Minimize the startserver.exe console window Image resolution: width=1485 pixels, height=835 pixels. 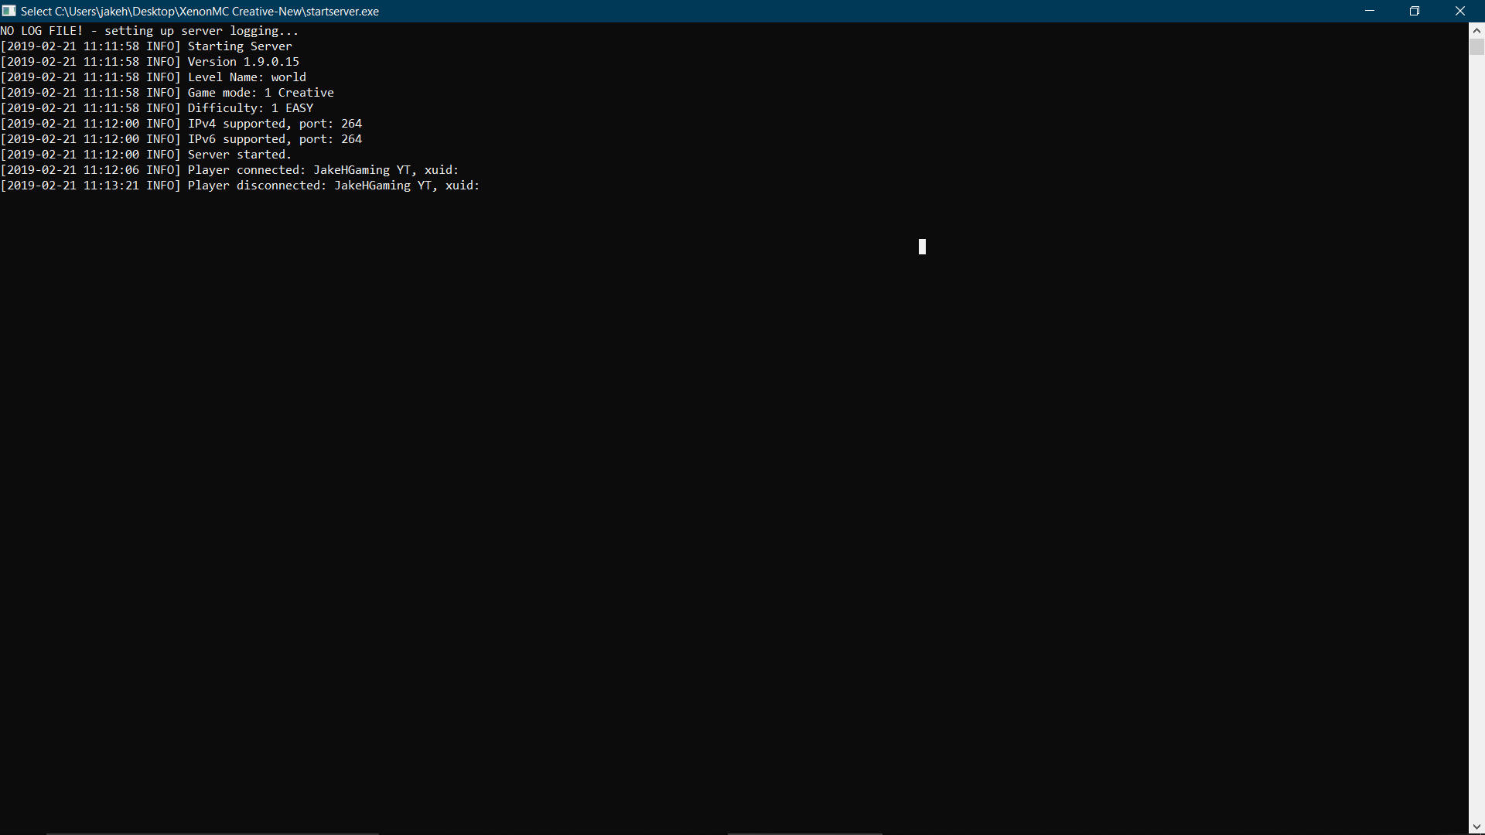click(1370, 11)
